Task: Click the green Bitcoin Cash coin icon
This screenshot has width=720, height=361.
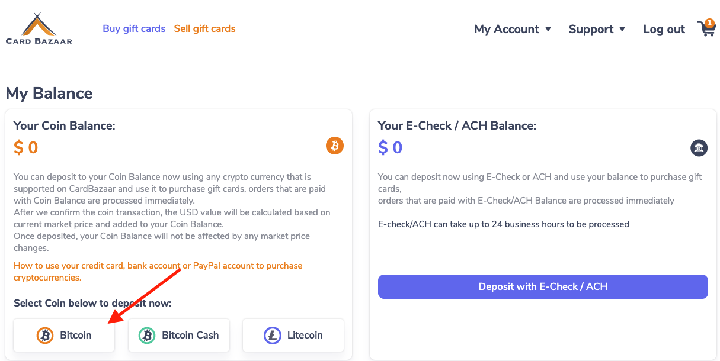Action: pos(147,336)
